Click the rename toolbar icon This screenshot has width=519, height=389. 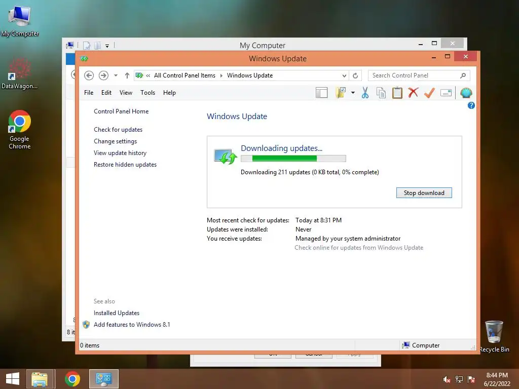446,93
